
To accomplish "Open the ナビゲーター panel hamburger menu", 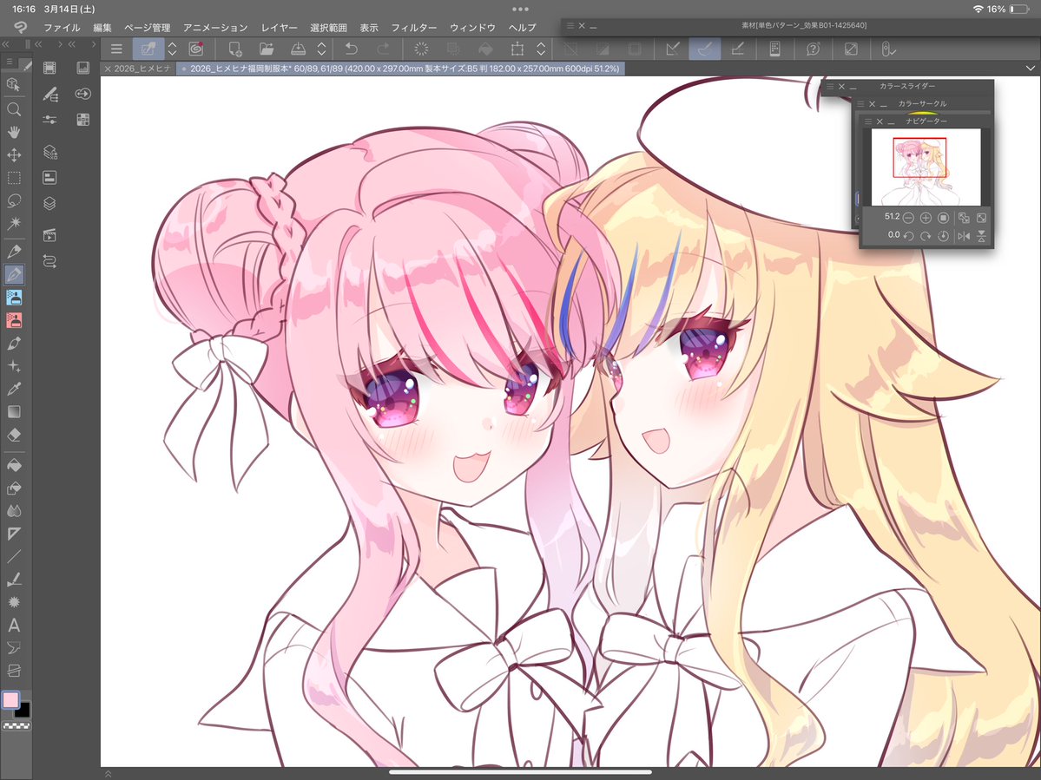I will (867, 121).
